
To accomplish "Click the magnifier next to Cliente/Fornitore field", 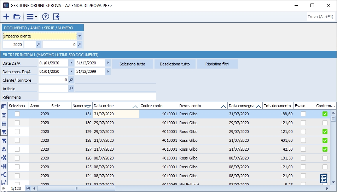I will pos(71,80).
